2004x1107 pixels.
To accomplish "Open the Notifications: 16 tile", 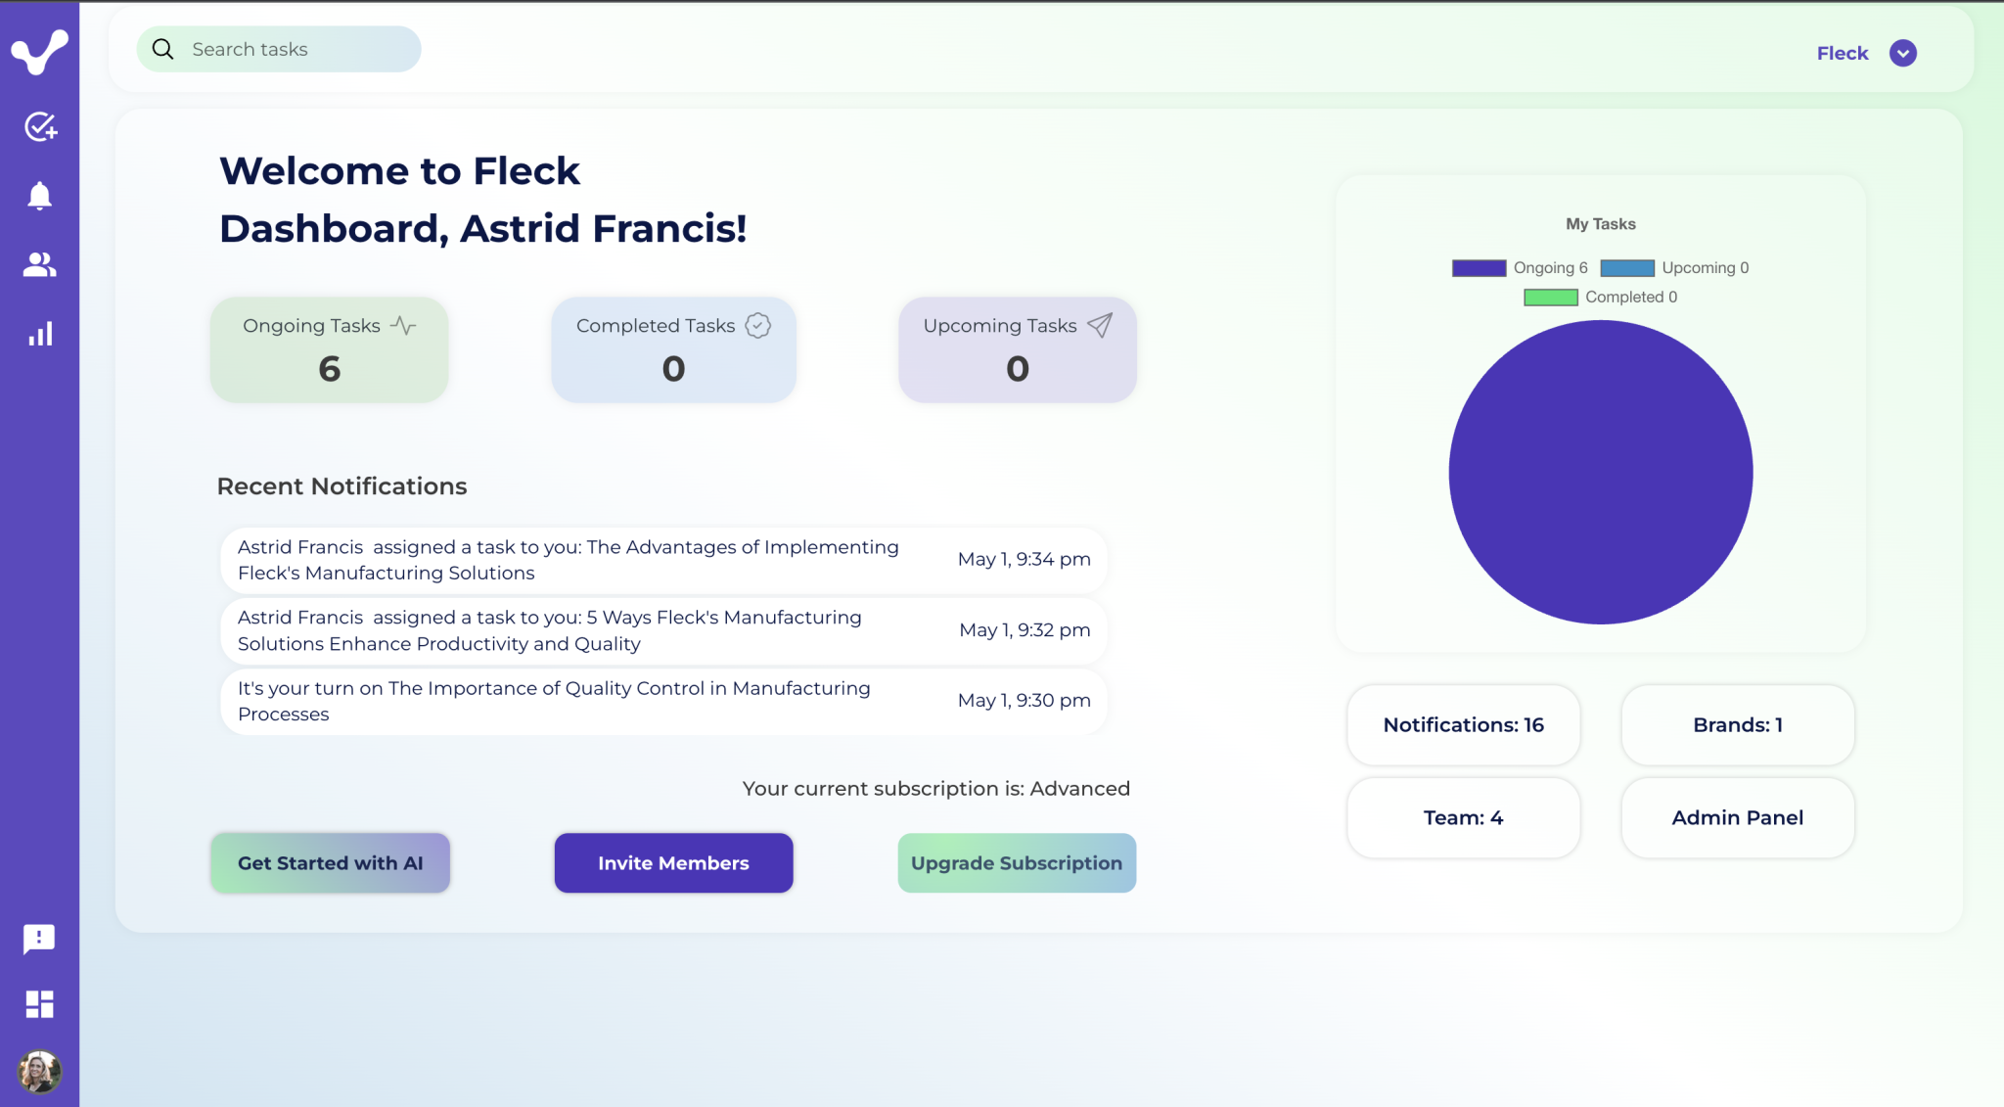I will pos(1463,724).
